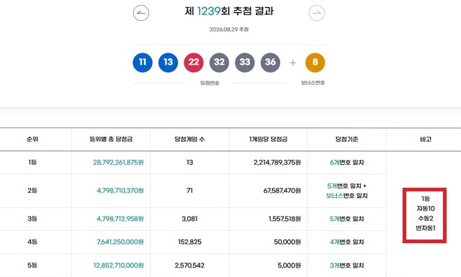Click the 등위별 총 당첨금 column header
This screenshot has height=277, width=461.
tap(111, 139)
